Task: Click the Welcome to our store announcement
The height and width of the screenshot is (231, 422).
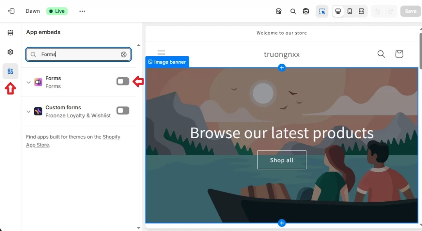Action: pos(281,33)
